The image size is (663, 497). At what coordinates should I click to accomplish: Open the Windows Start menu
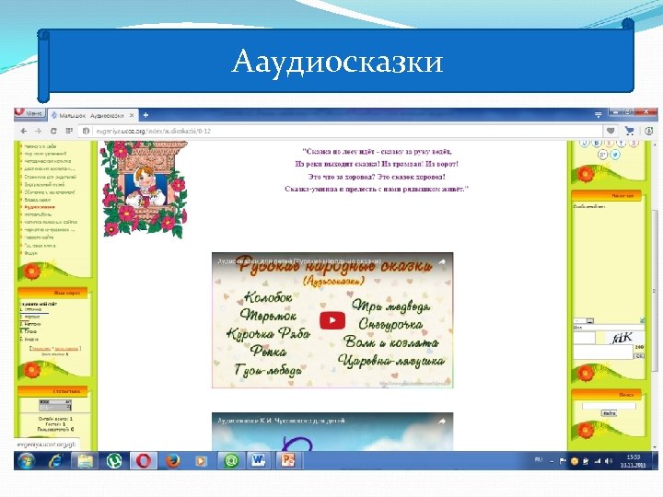26,461
